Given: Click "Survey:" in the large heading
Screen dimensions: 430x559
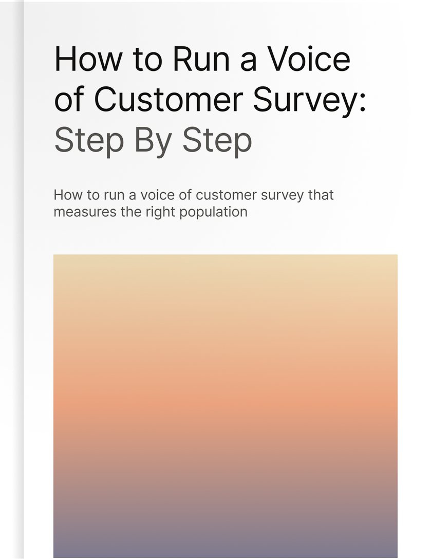Looking at the screenshot, I should click(309, 101).
